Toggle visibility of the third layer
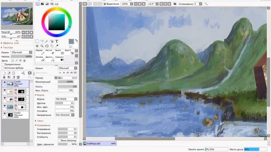The width and height of the screenshot is (271, 152). tap(5, 98)
